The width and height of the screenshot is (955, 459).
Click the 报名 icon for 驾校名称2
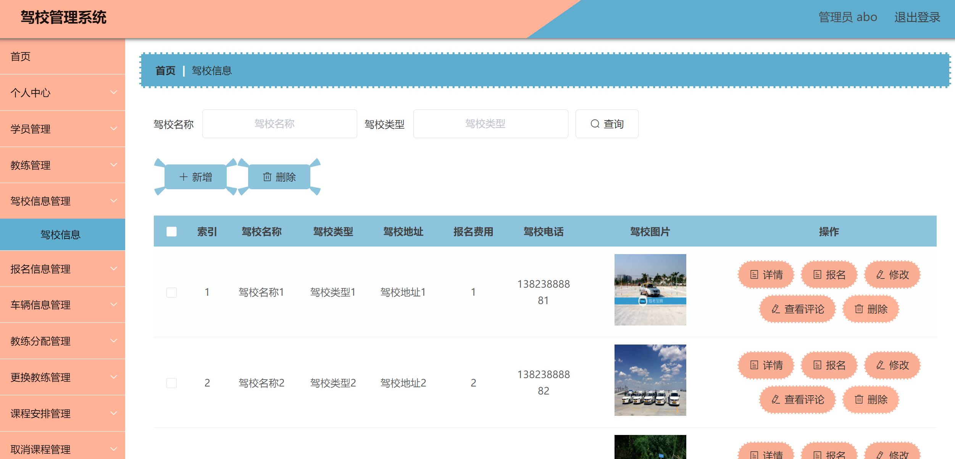[817, 365]
